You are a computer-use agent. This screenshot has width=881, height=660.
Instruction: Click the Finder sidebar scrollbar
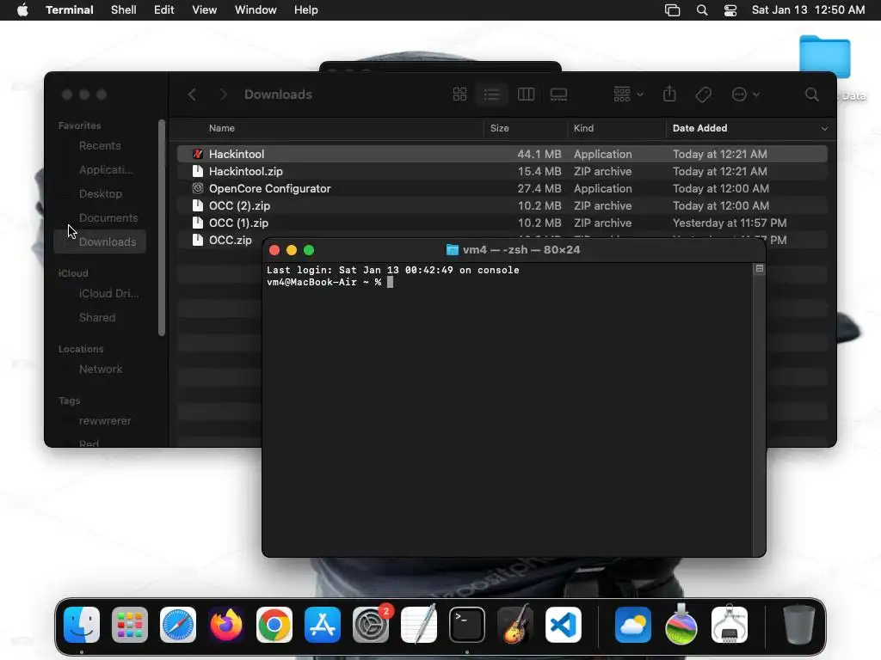(x=162, y=228)
